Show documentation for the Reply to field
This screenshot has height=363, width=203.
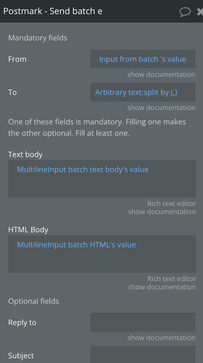(161, 338)
